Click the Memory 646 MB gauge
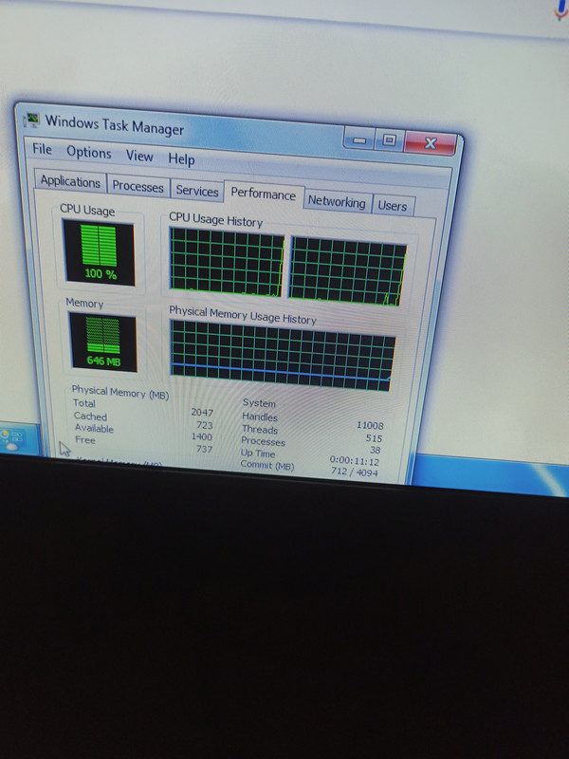 [103, 342]
